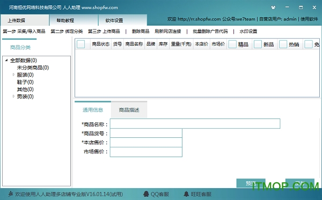Toggle the 热销 column checkbox

283,44
